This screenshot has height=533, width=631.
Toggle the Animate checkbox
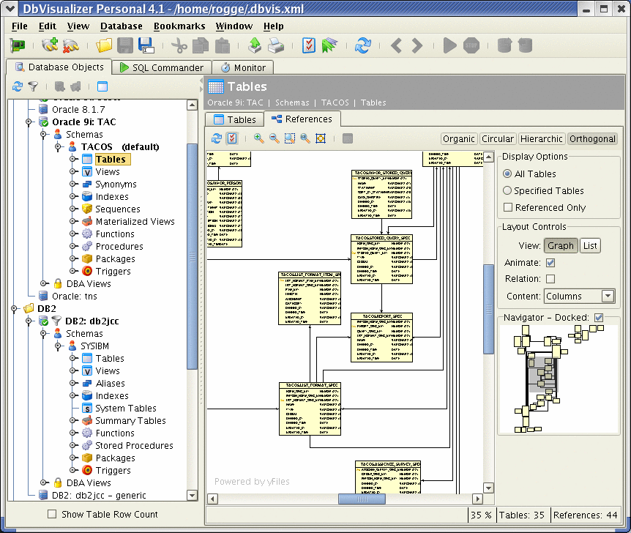pos(550,262)
